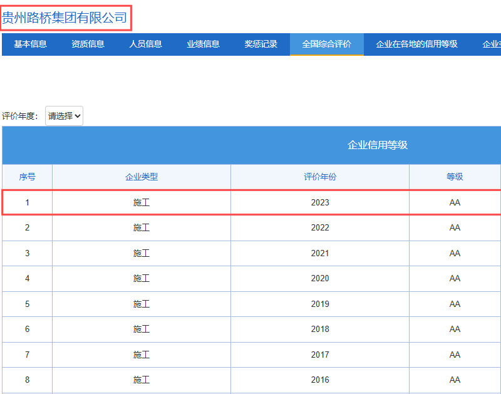Click serial number 8 in the table

click(x=27, y=380)
